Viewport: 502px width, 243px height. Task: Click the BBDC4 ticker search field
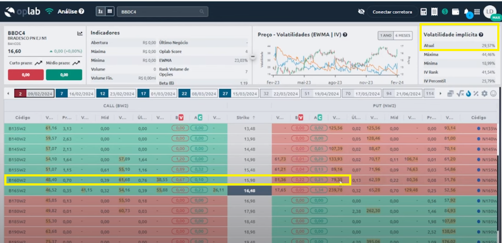162,12
